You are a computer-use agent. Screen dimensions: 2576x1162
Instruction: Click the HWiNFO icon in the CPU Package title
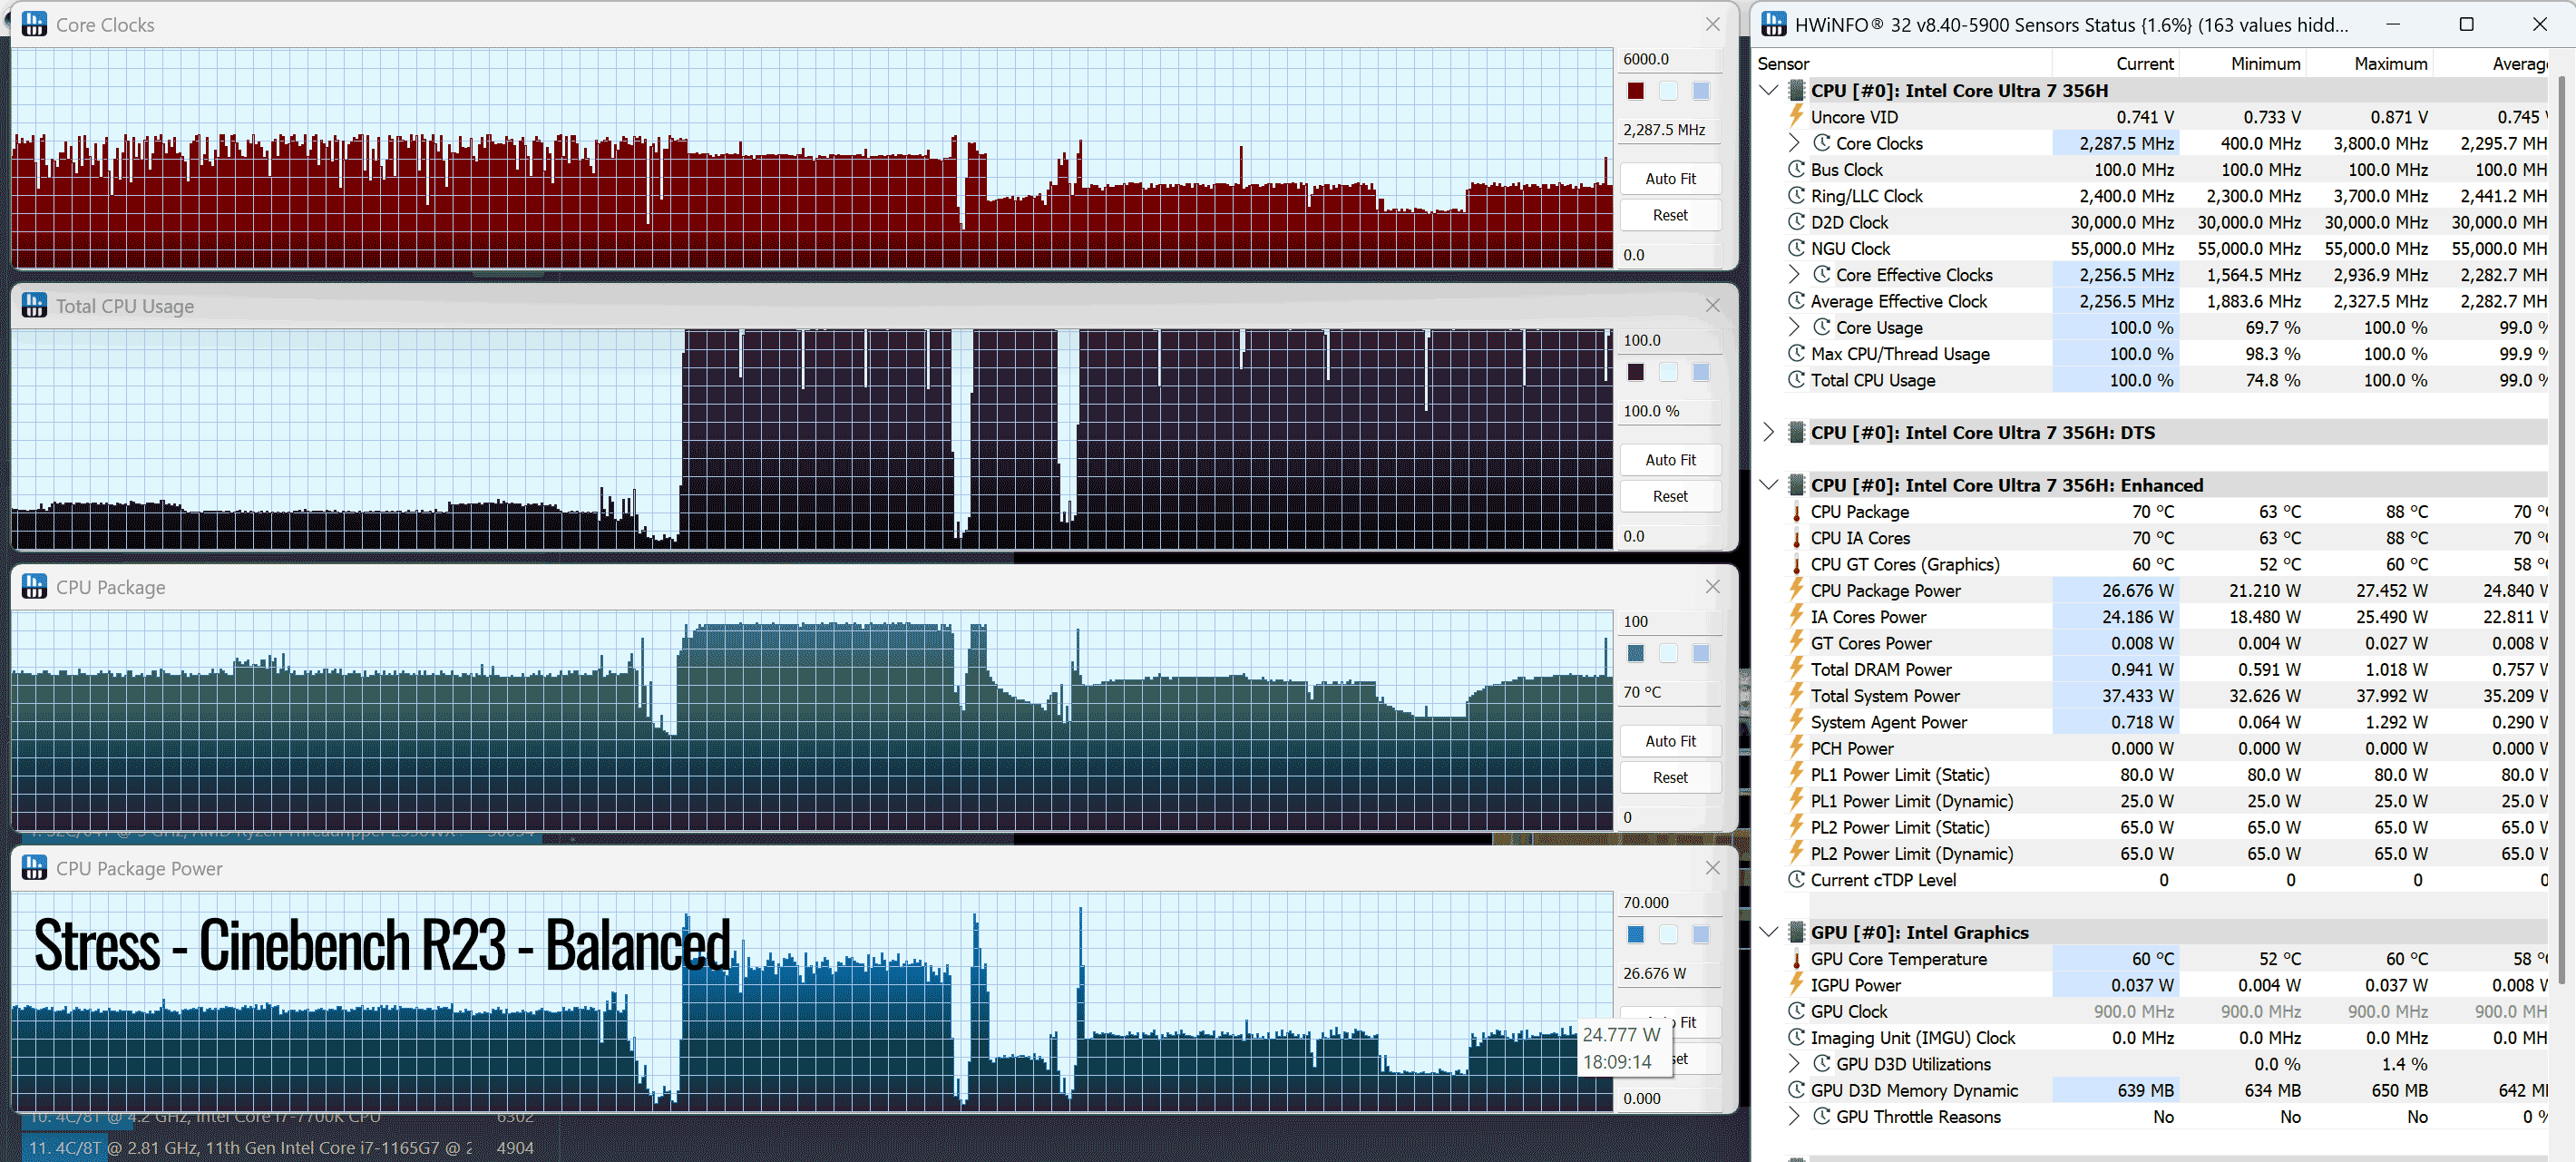(x=34, y=587)
